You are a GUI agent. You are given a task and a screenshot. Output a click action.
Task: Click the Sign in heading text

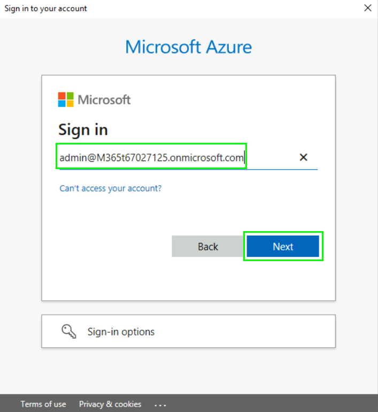click(x=83, y=129)
